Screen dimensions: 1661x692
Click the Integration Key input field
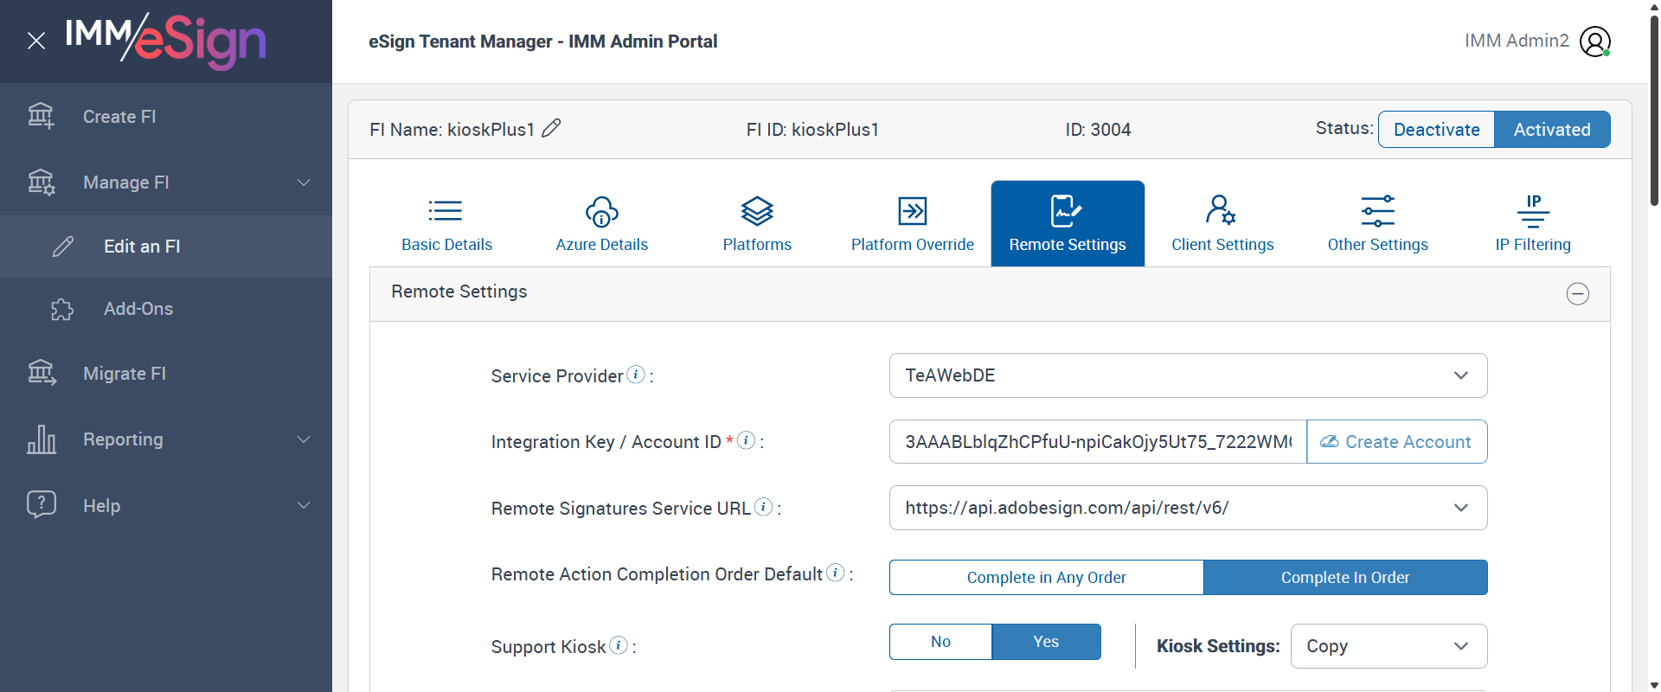tap(1097, 442)
